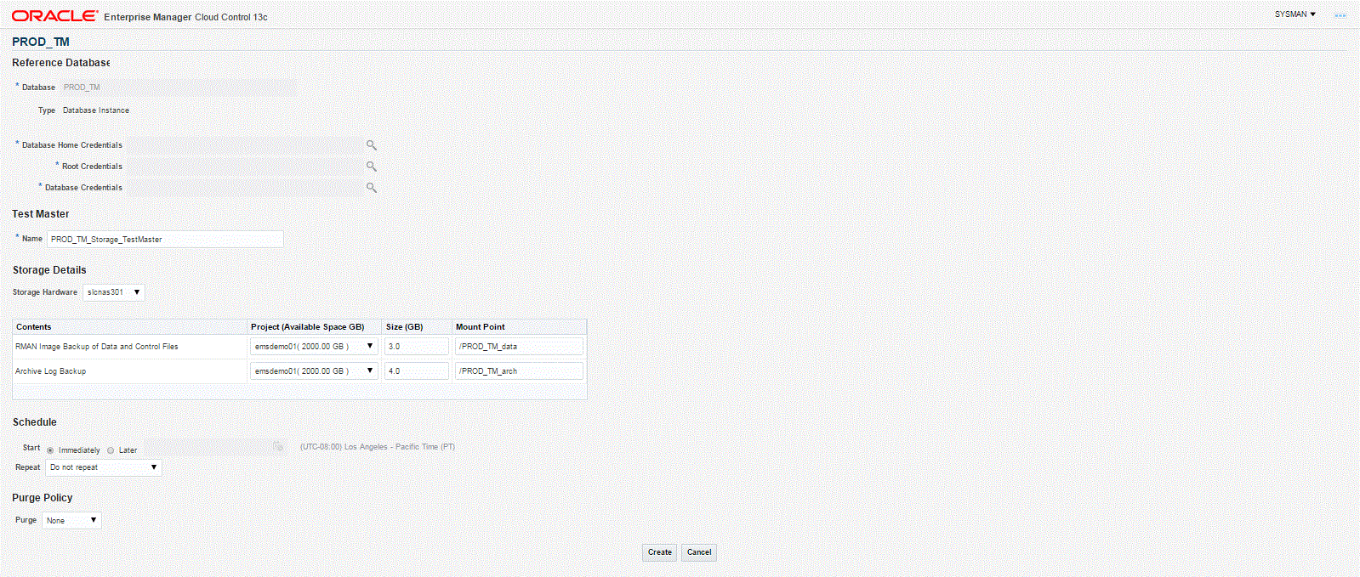Screen dimensions: 1360x577
Task: Click the Database Instance type text
Action: pos(96,110)
